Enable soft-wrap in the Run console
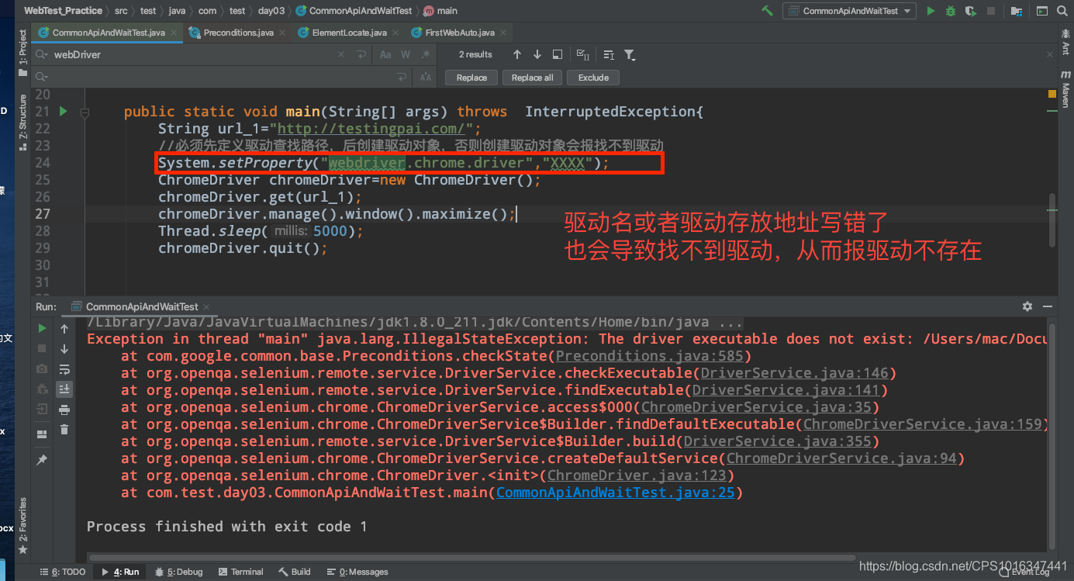 click(x=64, y=371)
